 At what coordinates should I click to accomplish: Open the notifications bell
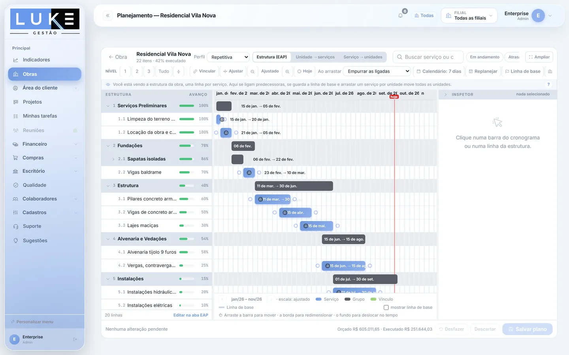coord(400,15)
